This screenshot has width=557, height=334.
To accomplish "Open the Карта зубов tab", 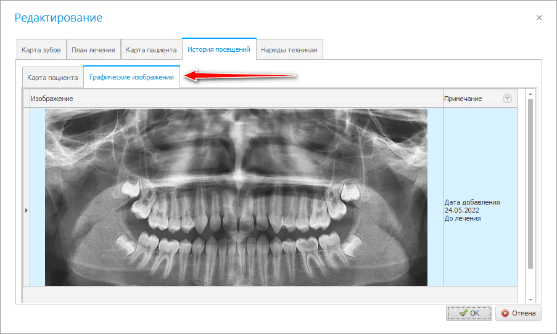I will point(41,50).
